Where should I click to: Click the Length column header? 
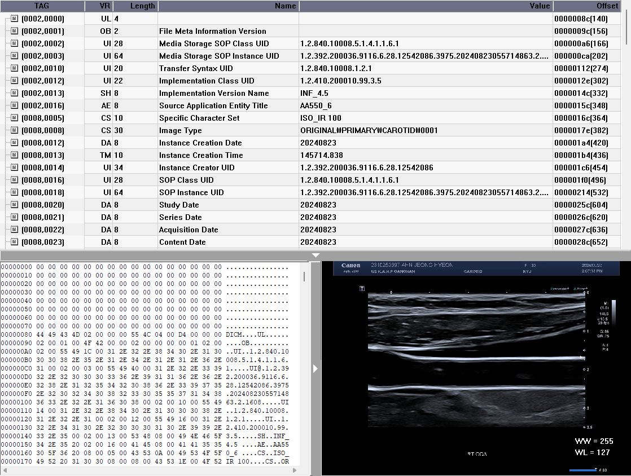pyautogui.click(x=135, y=6)
